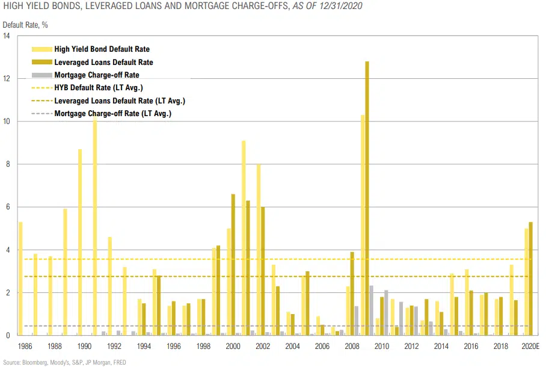
Task: Click the 14 value on the y-axis
Action: (7, 36)
